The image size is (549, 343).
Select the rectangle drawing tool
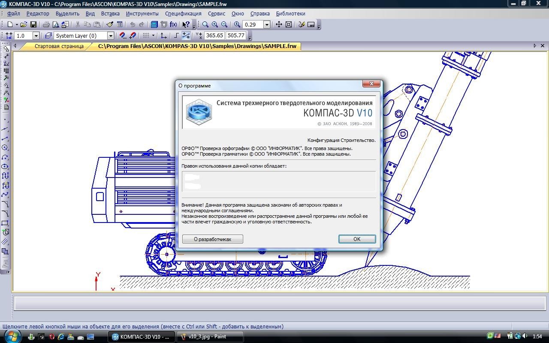6,223
